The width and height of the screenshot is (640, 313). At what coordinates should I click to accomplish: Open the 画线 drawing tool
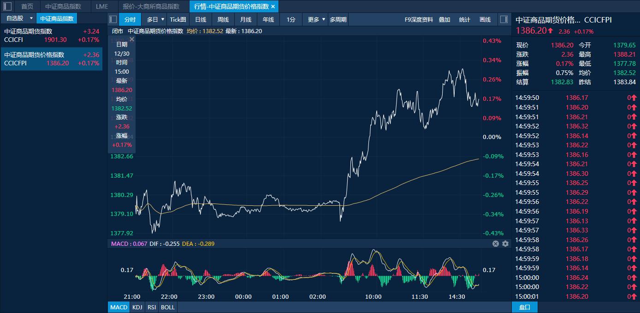coord(485,19)
